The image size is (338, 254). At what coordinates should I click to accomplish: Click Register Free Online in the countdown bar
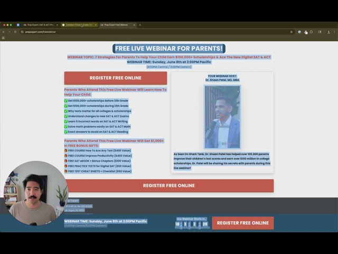click(243, 223)
